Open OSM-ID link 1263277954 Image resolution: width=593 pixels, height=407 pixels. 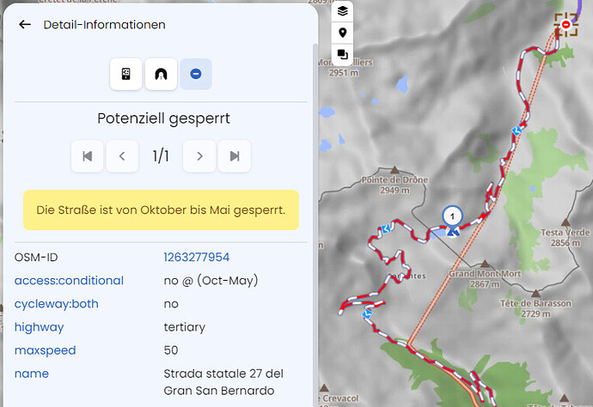(196, 257)
